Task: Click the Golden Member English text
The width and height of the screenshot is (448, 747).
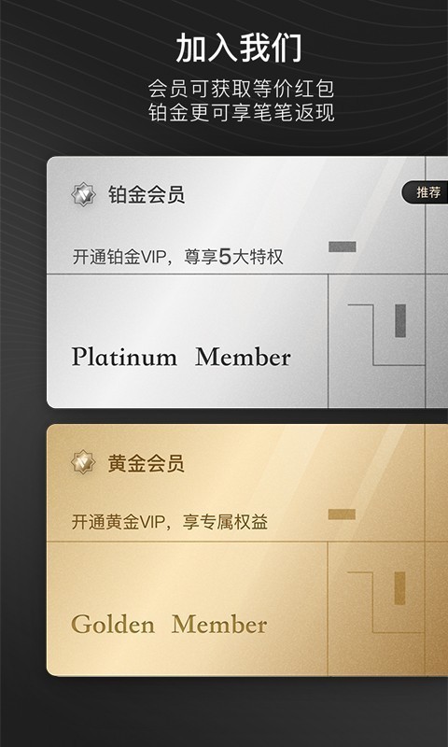Action: pos(169,625)
